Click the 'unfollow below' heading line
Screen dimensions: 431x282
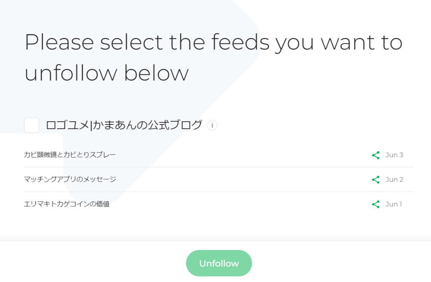106,73
